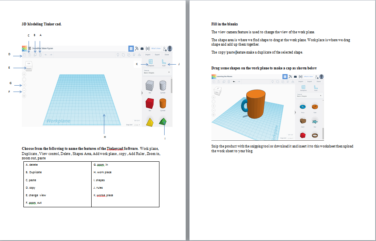Click the Tinkercad logo in the Jaban-Fyyran screenshot

tap(25, 49)
